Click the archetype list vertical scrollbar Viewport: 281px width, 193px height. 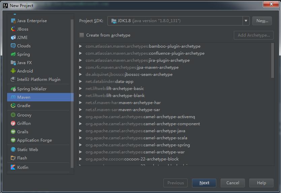point(273,60)
